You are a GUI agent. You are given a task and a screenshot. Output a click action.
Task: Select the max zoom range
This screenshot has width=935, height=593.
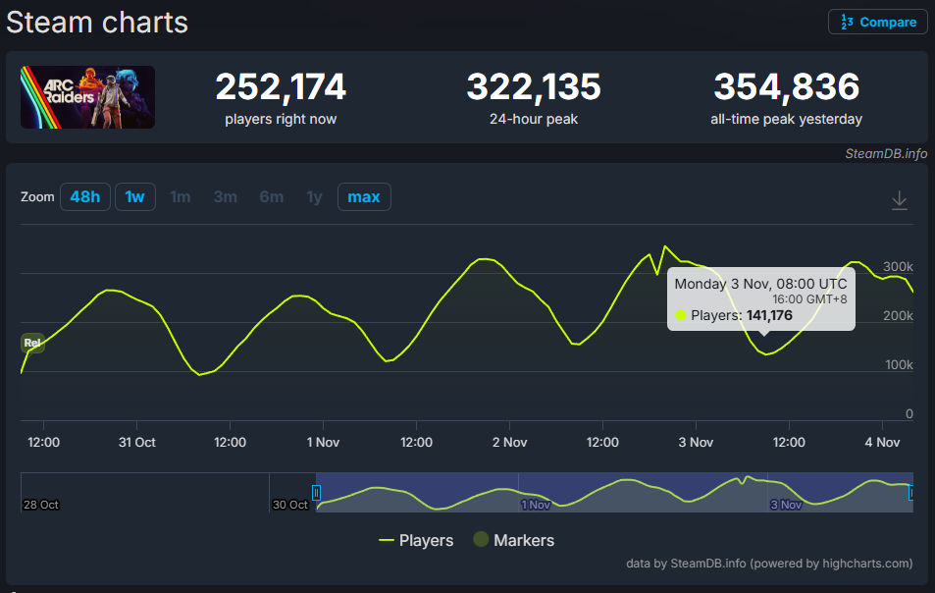pos(364,197)
